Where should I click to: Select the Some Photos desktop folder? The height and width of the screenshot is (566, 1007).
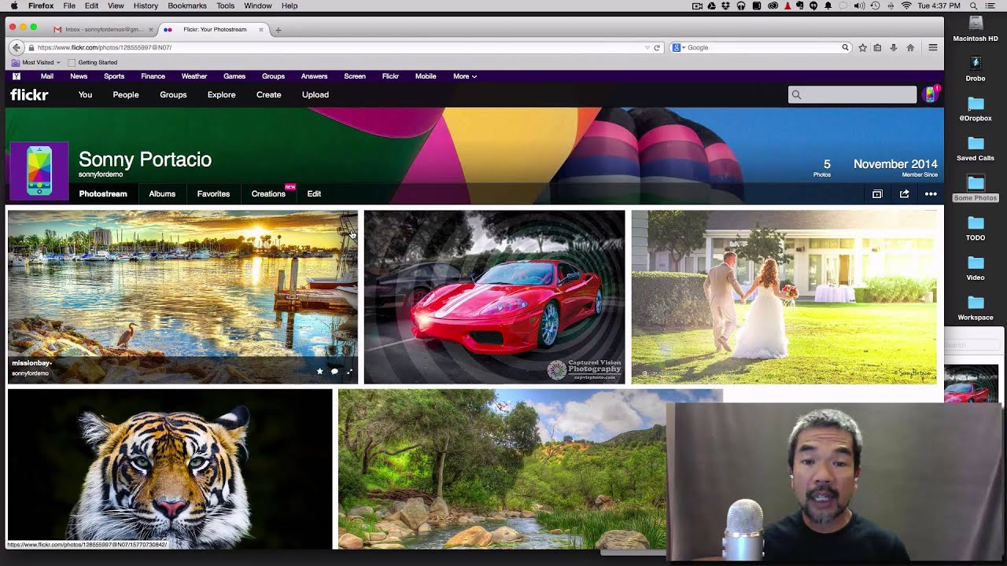tap(976, 188)
